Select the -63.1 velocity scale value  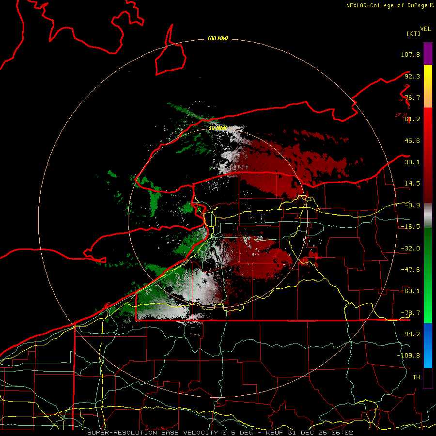410,291
